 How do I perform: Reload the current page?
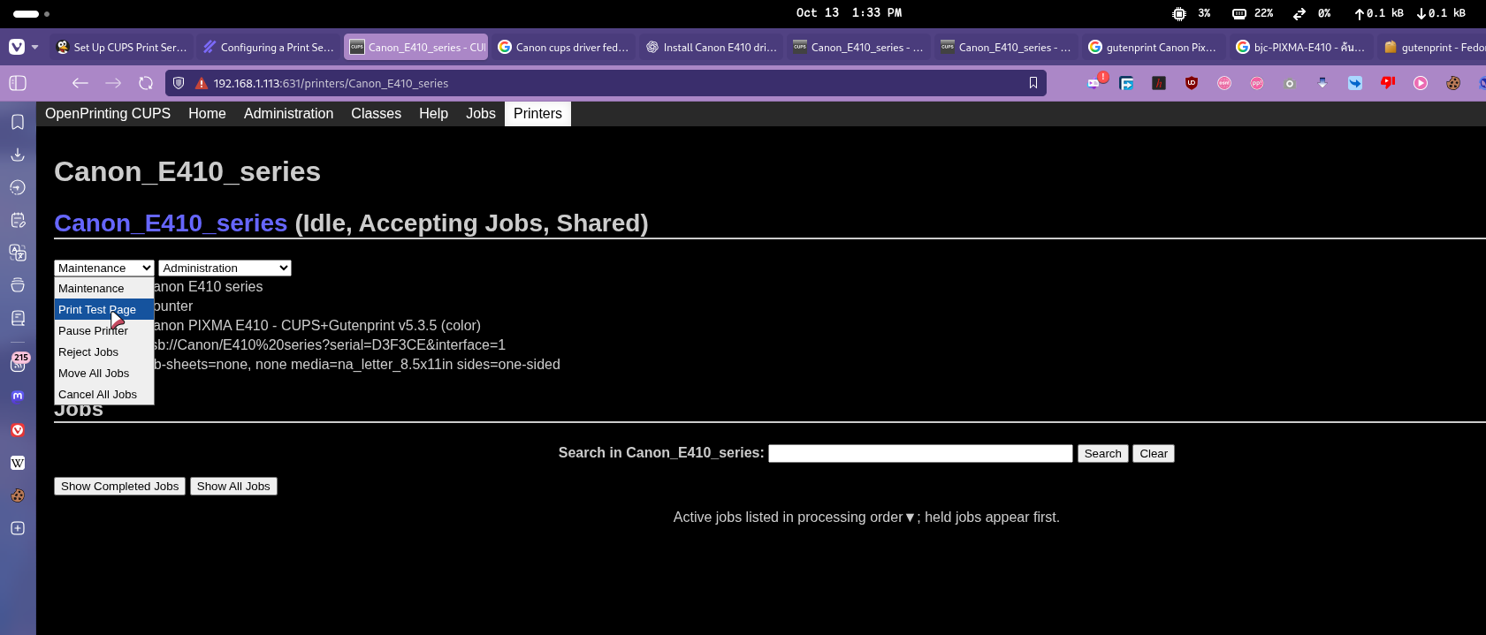(x=146, y=83)
